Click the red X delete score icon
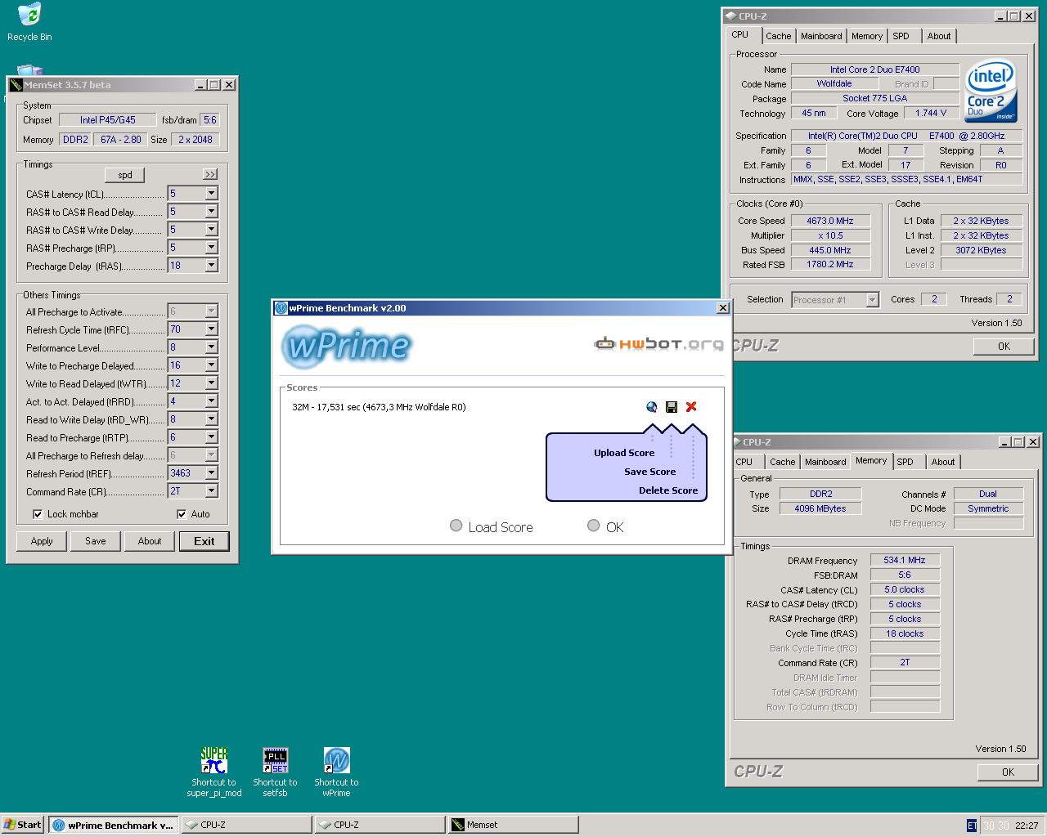 [x=691, y=407]
